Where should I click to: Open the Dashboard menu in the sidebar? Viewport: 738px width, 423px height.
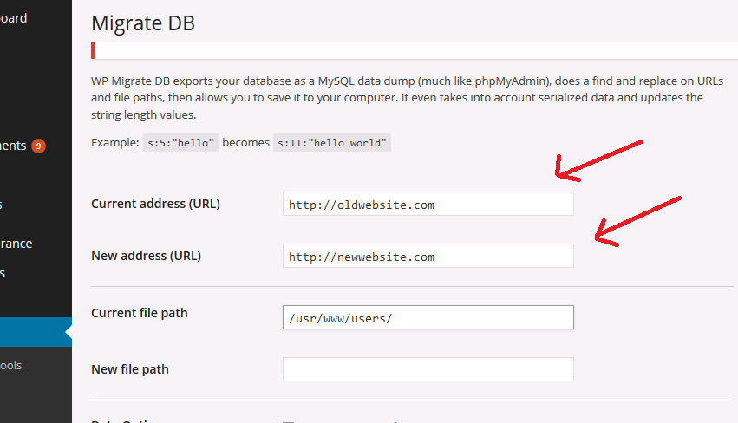[14, 18]
